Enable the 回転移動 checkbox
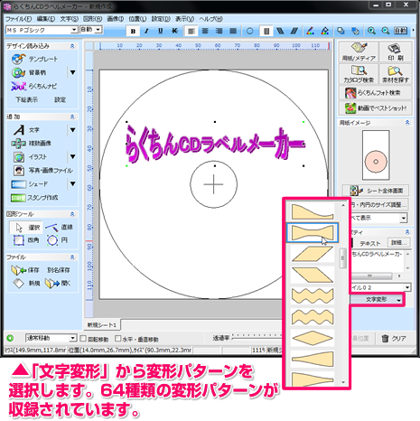The height and width of the screenshot is (421, 420). (x=83, y=339)
